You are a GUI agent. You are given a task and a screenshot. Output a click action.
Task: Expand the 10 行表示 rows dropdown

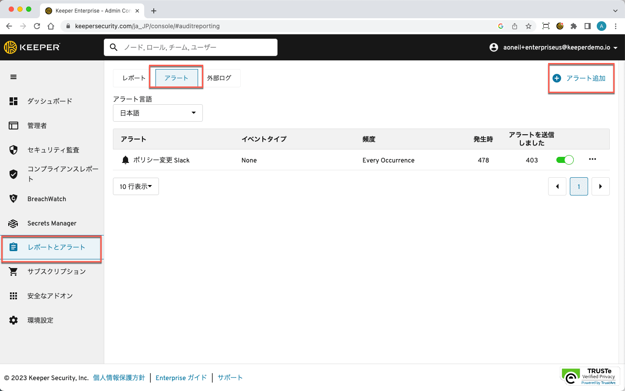[x=136, y=186]
